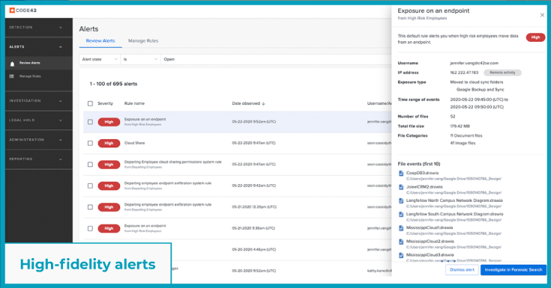Click the Dismiss alert button
This screenshot has width=551, height=288.
tap(462, 270)
